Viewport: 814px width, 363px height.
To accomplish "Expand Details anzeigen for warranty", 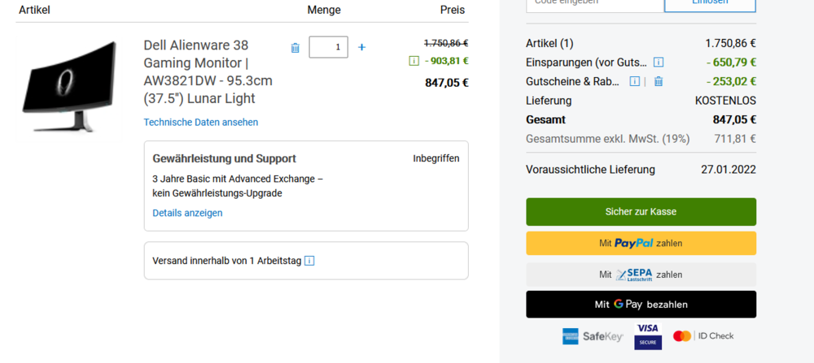I will (187, 213).
